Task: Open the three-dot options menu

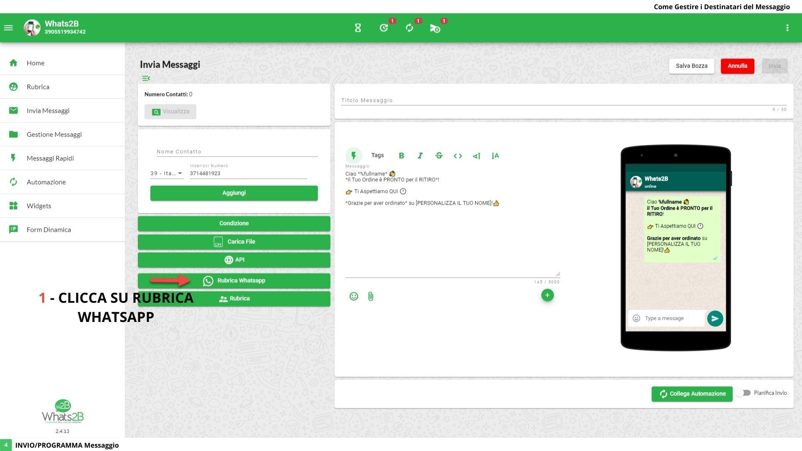Action: (x=787, y=28)
